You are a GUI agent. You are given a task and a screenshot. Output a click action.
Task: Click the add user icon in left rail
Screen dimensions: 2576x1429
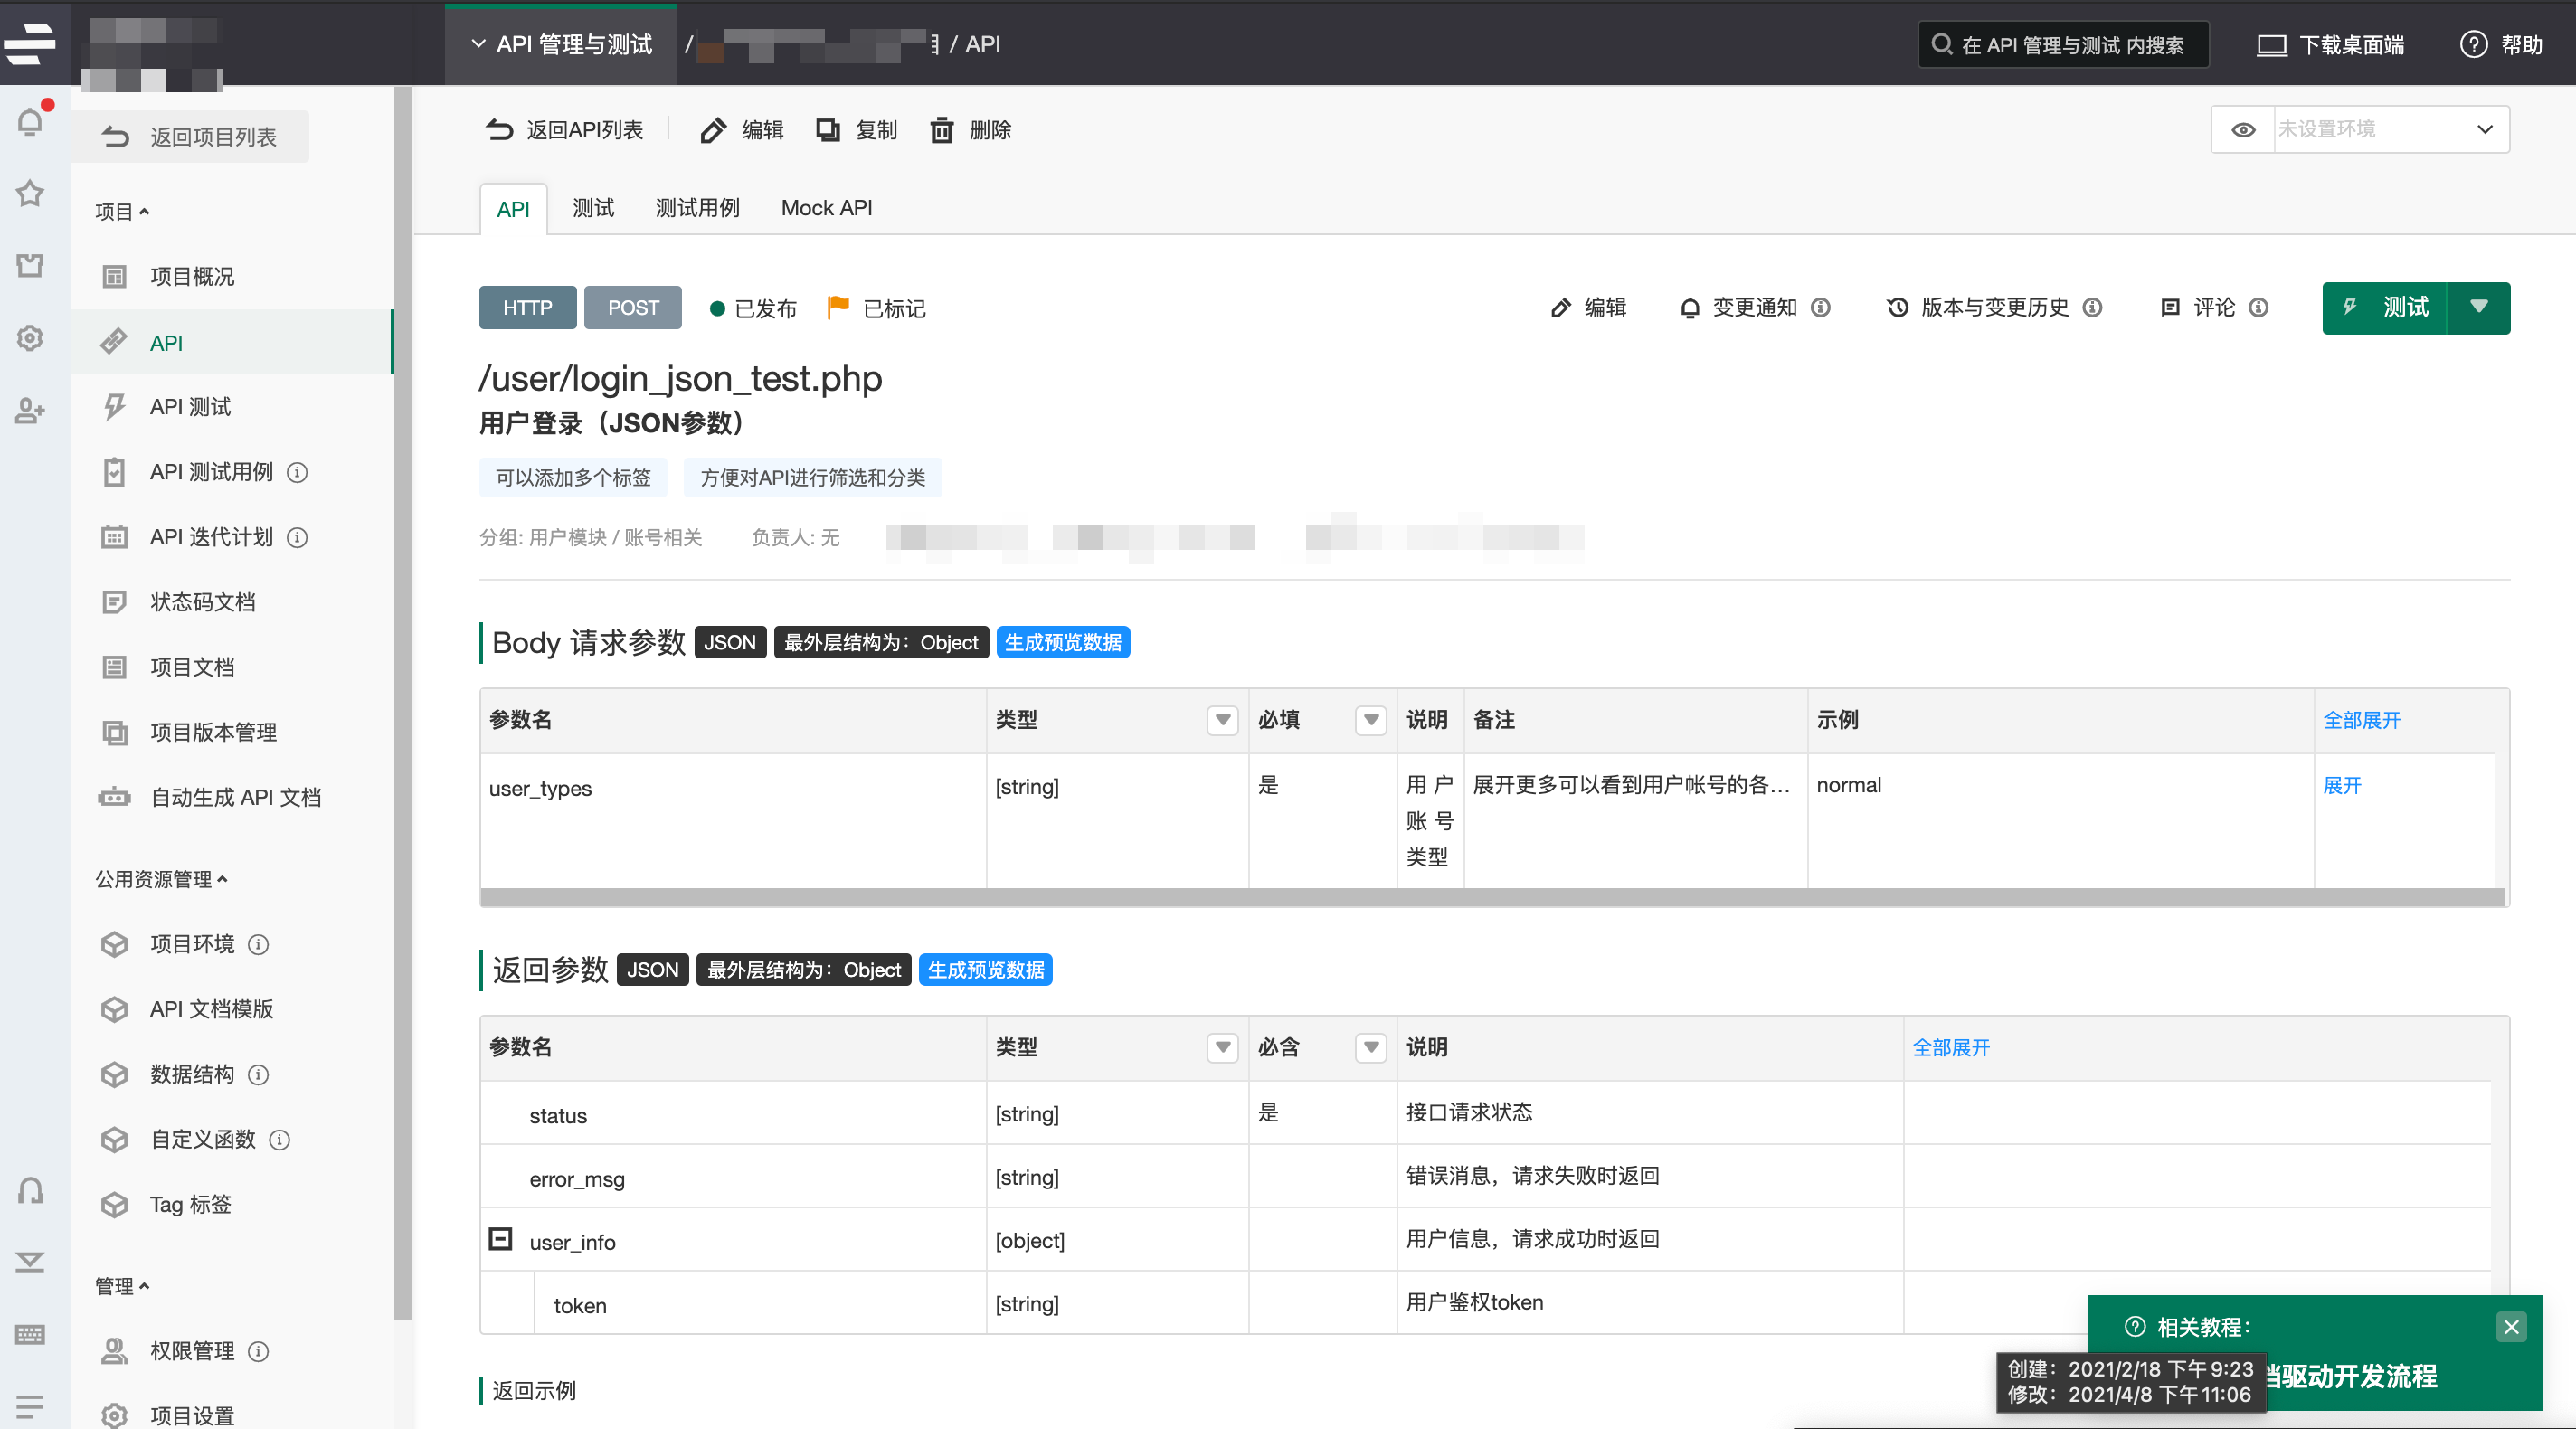[x=30, y=410]
